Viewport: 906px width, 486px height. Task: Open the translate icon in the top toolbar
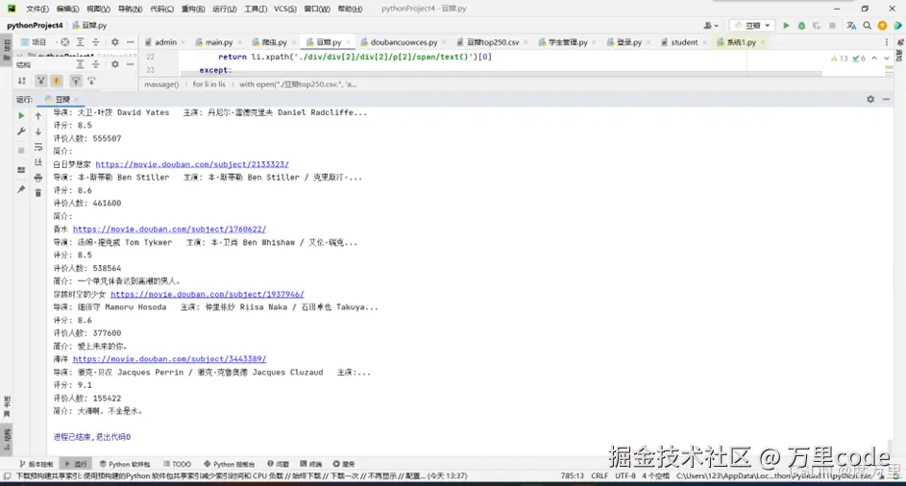point(851,25)
